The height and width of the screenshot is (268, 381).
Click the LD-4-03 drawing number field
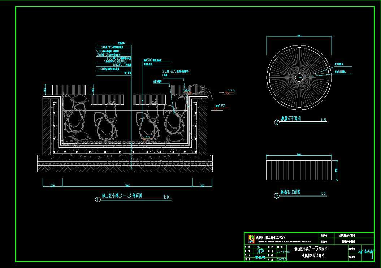point(283,250)
